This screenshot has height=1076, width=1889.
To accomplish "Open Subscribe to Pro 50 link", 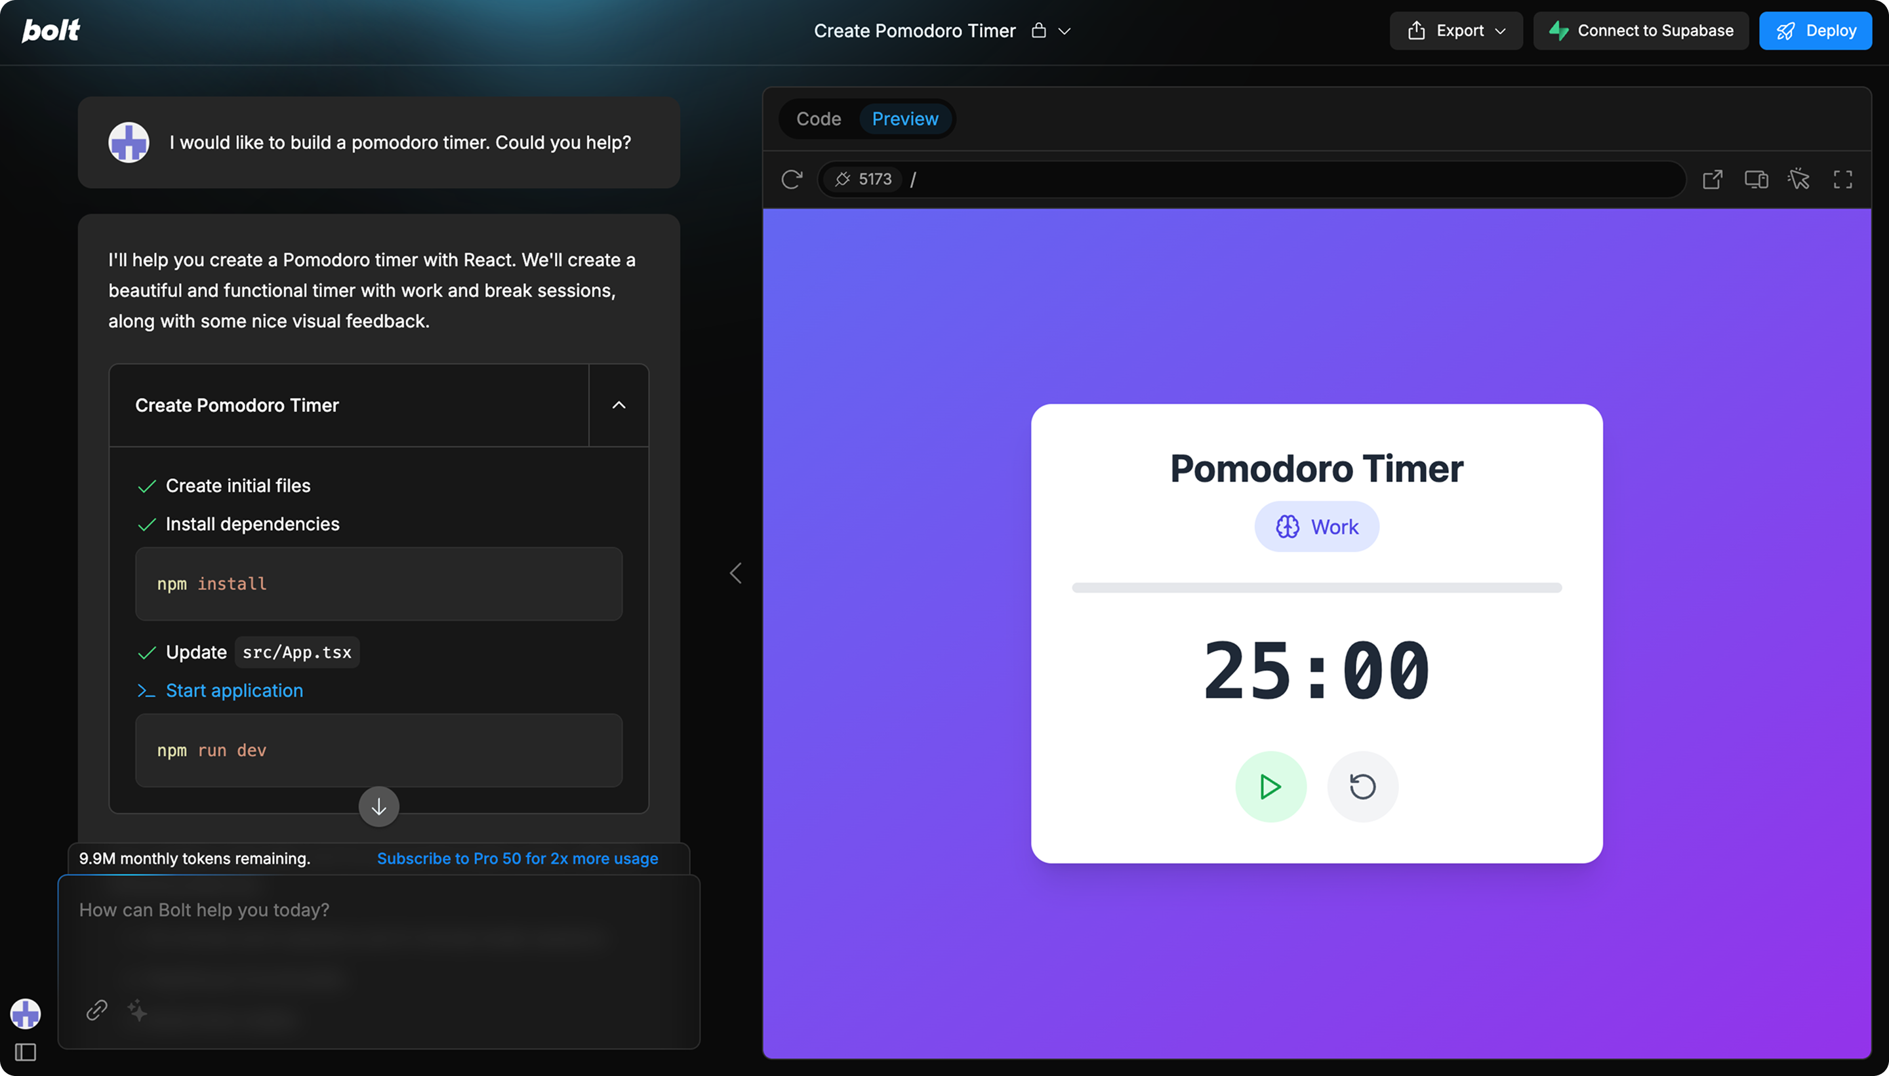I will (x=518, y=859).
